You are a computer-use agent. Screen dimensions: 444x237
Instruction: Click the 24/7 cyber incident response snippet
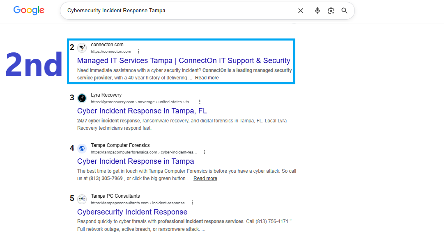pos(108,121)
